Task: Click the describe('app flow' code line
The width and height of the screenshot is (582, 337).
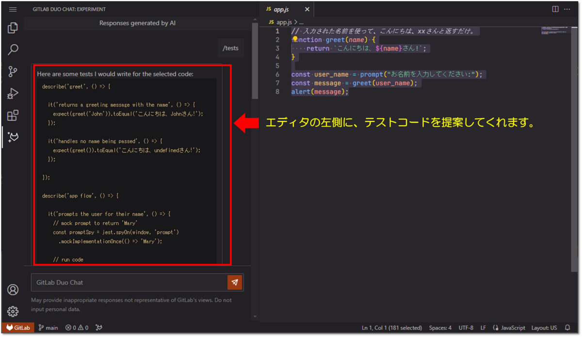Action: click(x=80, y=196)
